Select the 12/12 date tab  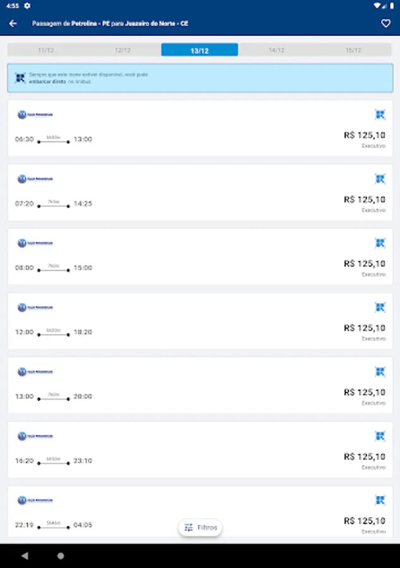coord(123,49)
